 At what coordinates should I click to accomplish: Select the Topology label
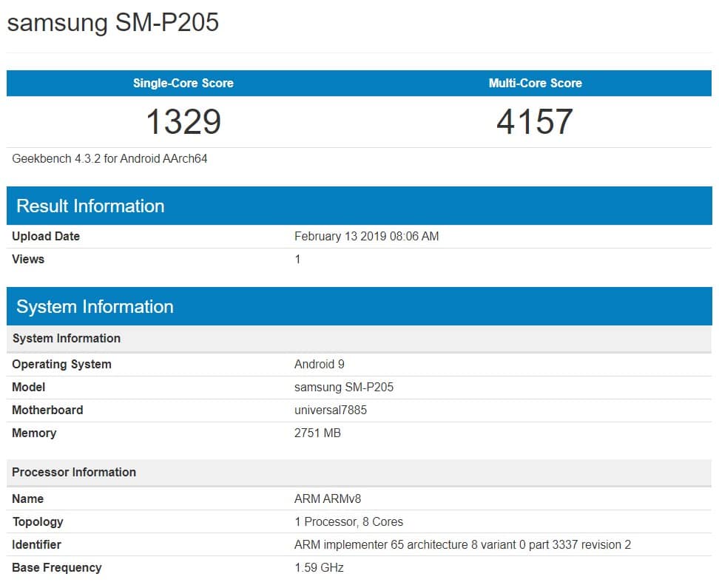pos(38,522)
